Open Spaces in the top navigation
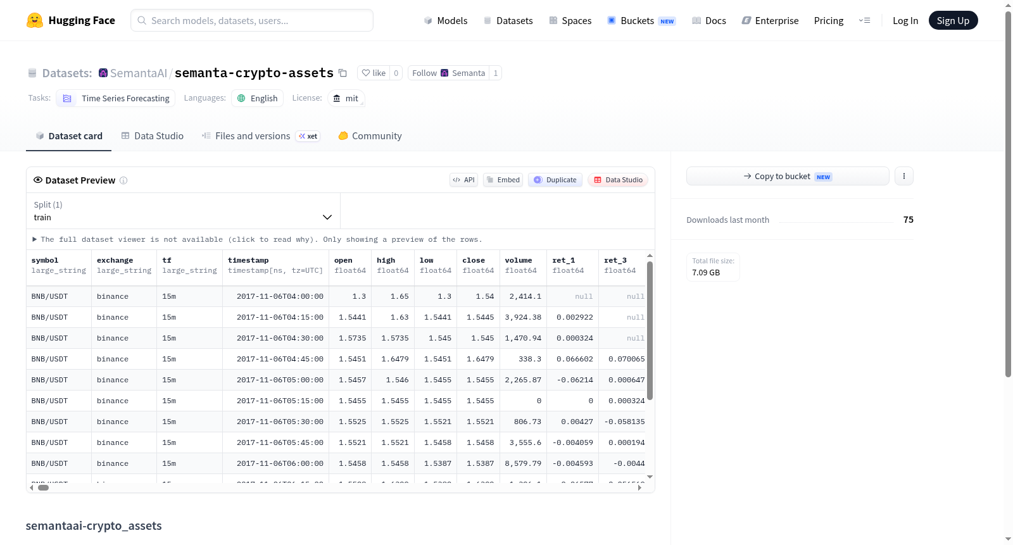 [570, 20]
